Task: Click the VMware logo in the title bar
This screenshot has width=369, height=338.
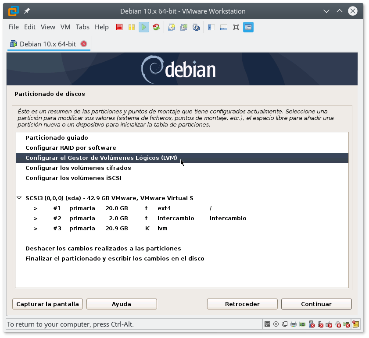Action: point(14,11)
